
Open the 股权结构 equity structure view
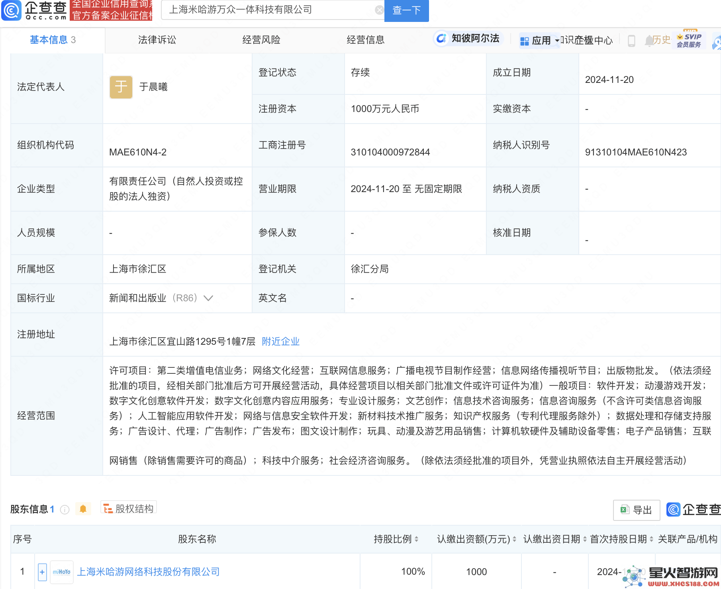[x=128, y=509]
